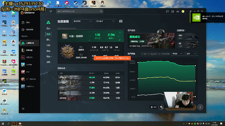Click the video play icon after dropdowns
The image size is (225, 126).
point(121,21)
